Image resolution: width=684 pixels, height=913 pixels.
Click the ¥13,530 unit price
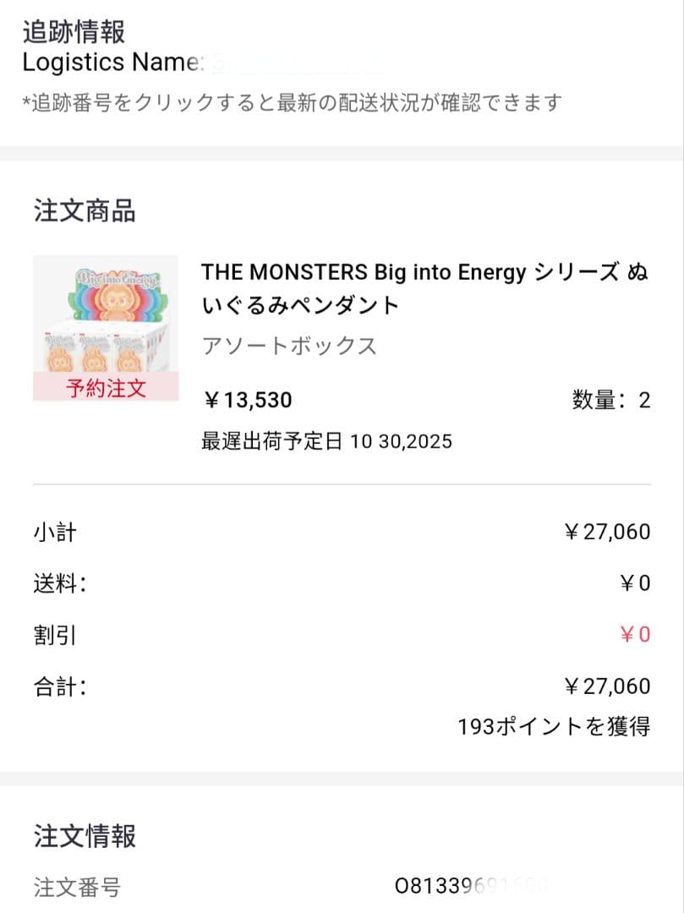[247, 400]
